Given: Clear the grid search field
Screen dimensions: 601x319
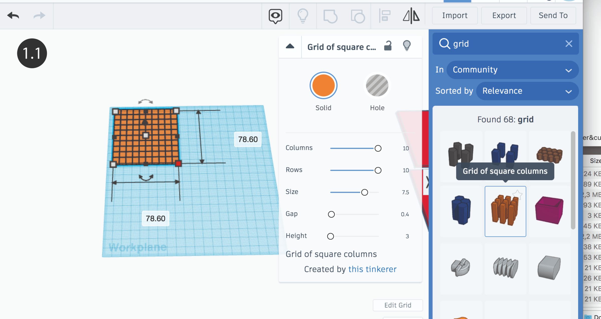Looking at the screenshot, I should 569,44.
